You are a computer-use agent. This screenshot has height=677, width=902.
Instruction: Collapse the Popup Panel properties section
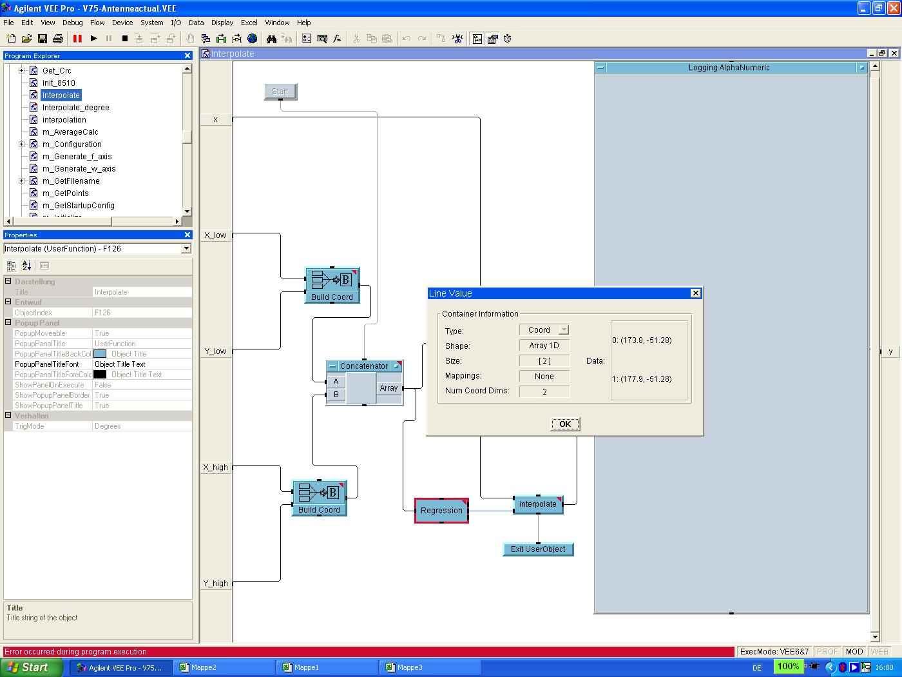8,322
